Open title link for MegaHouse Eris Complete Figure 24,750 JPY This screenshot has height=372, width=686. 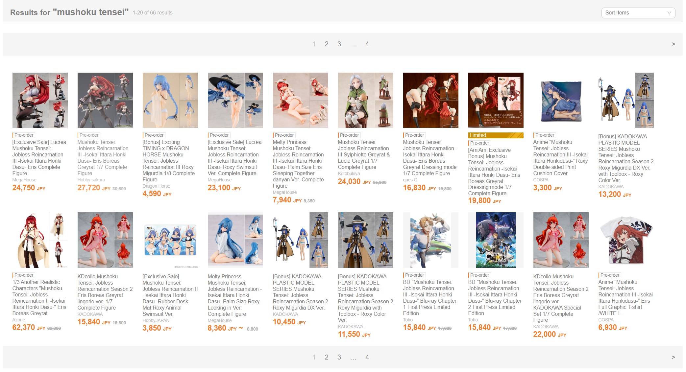pyautogui.click(x=39, y=158)
